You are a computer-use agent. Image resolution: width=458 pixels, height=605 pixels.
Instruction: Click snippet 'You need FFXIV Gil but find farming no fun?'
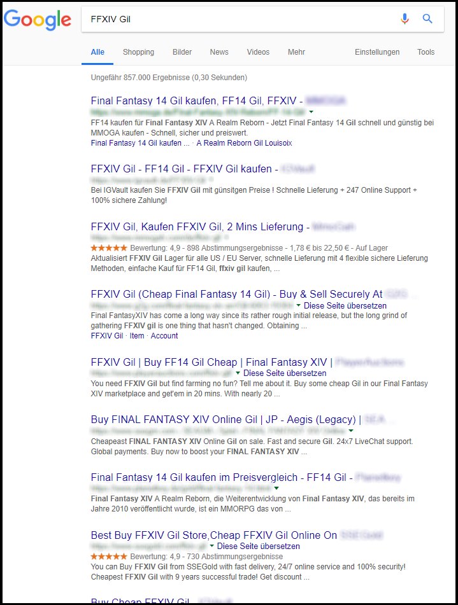pyautogui.click(x=259, y=389)
